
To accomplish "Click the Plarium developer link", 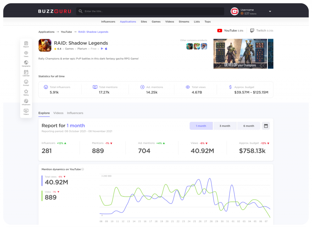I will [x=82, y=49].
